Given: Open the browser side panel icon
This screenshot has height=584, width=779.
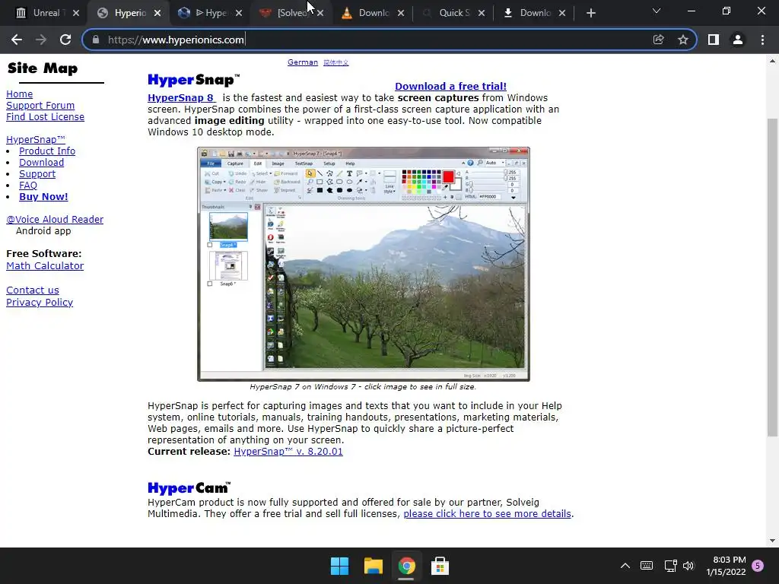Looking at the screenshot, I should pyautogui.click(x=714, y=40).
